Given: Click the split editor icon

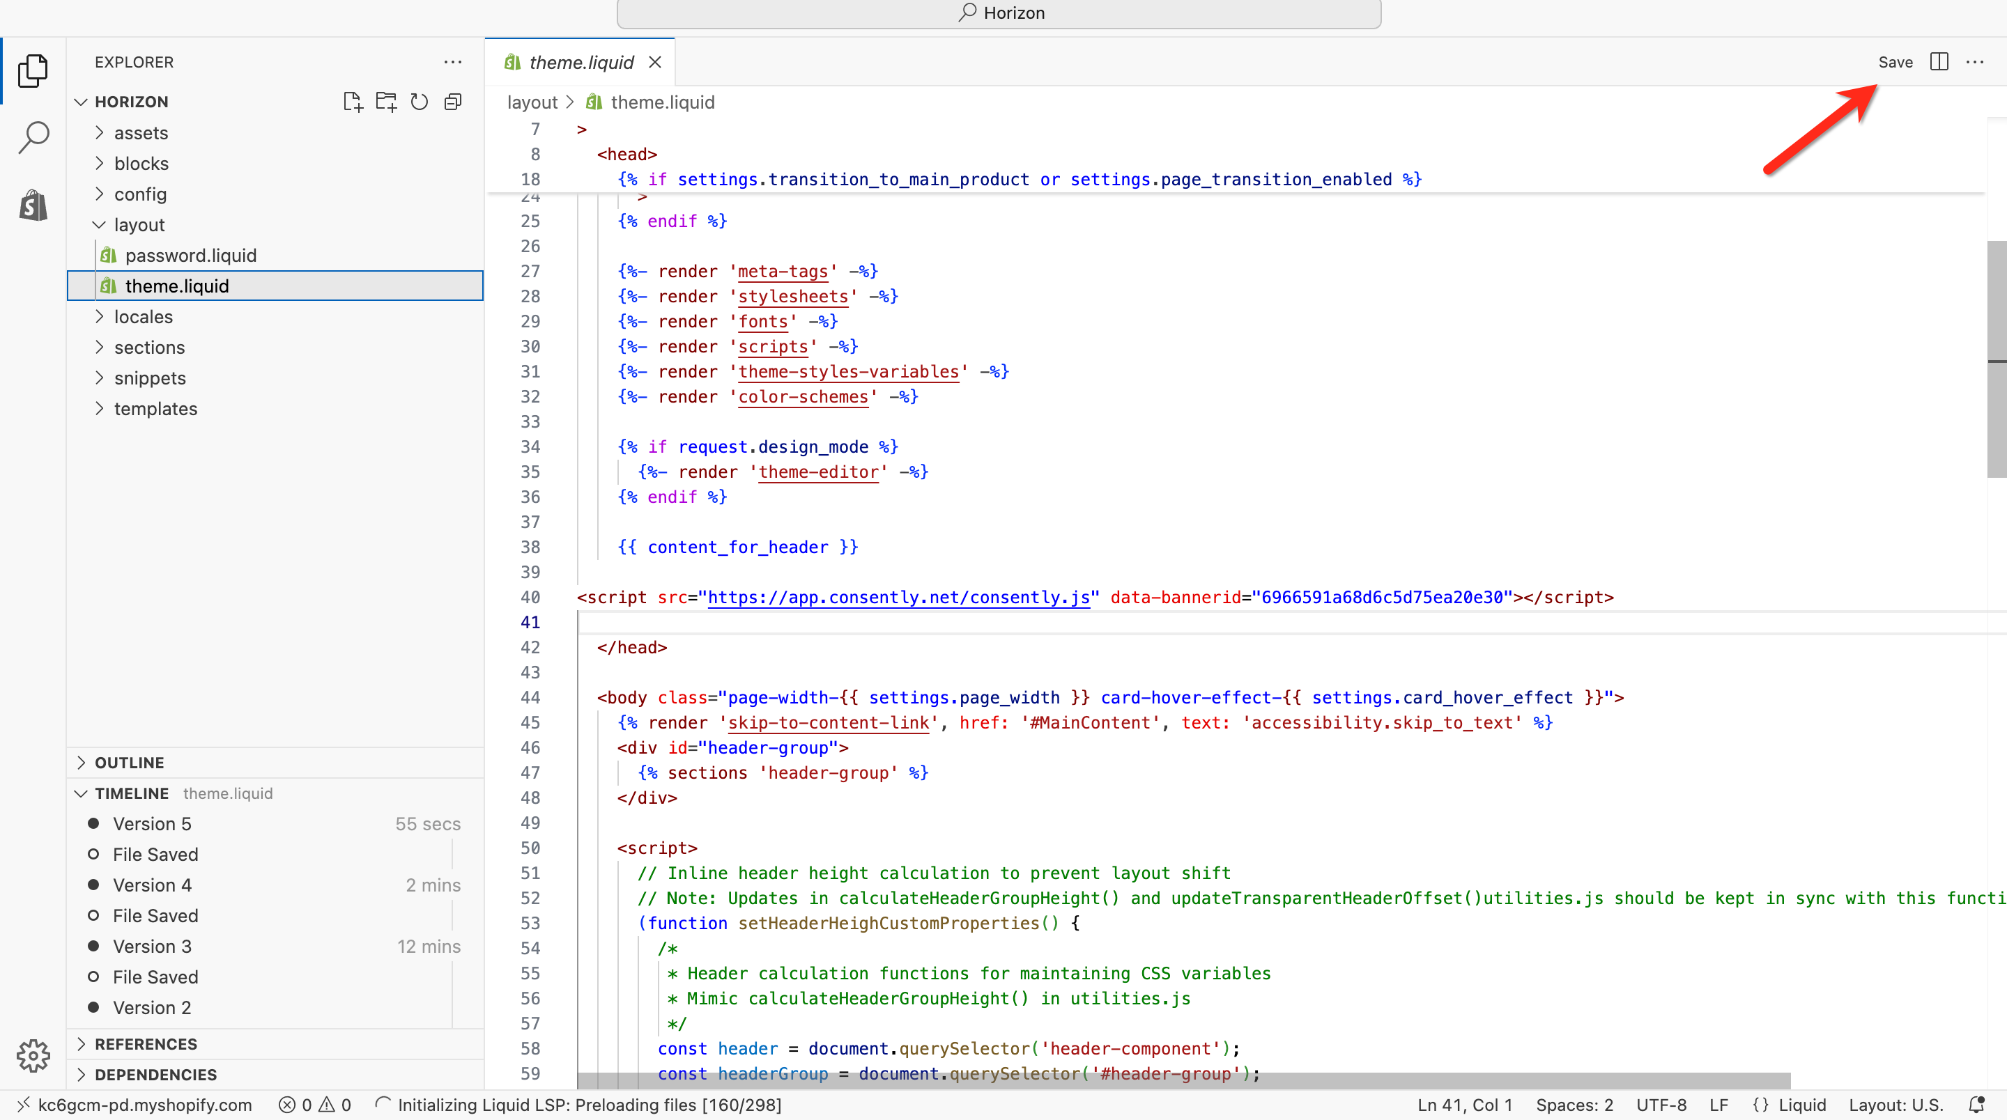Looking at the screenshot, I should tap(1939, 61).
